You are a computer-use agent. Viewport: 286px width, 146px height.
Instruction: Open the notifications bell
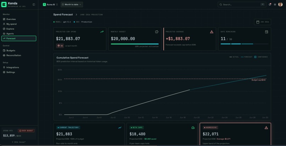270,5
